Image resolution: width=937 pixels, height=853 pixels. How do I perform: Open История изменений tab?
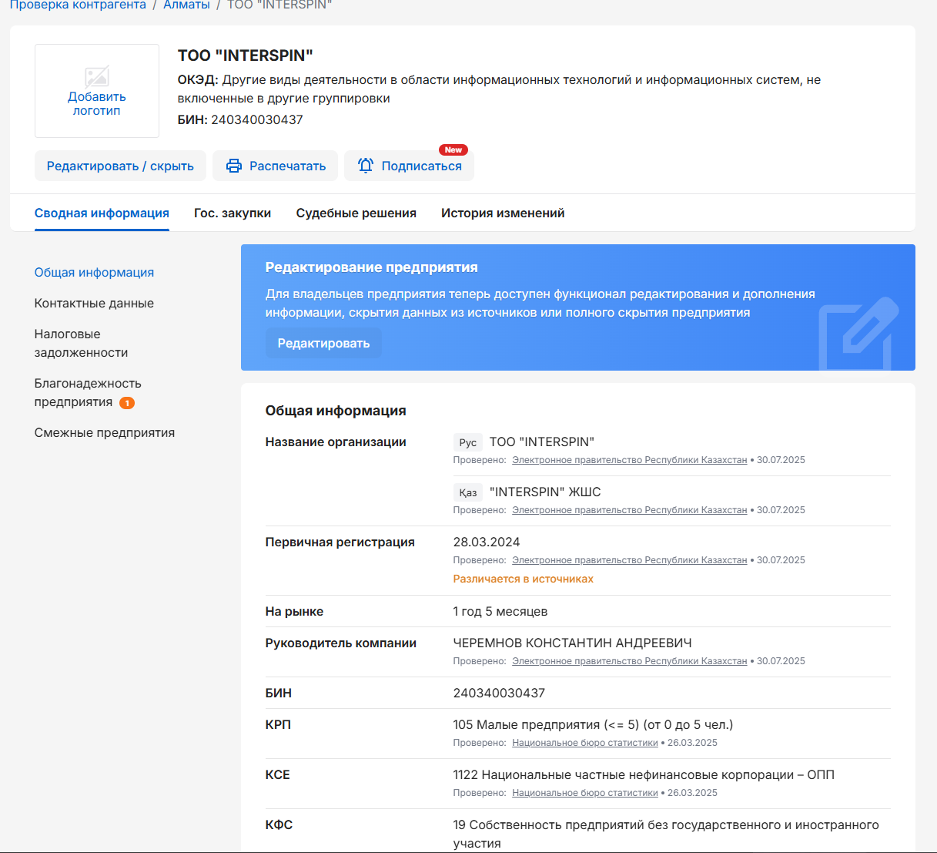pos(503,213)
